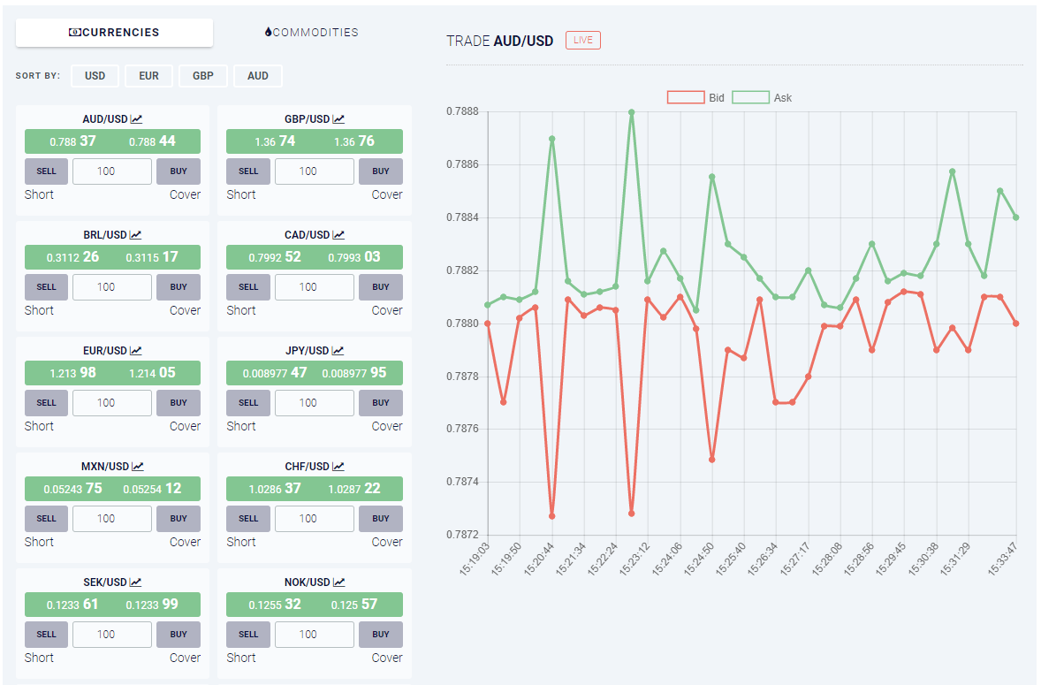Open the GBP/USD chart icon
Image resolution: width=1041 pixels, height=685 pixels.
click(x=340, y=118)
